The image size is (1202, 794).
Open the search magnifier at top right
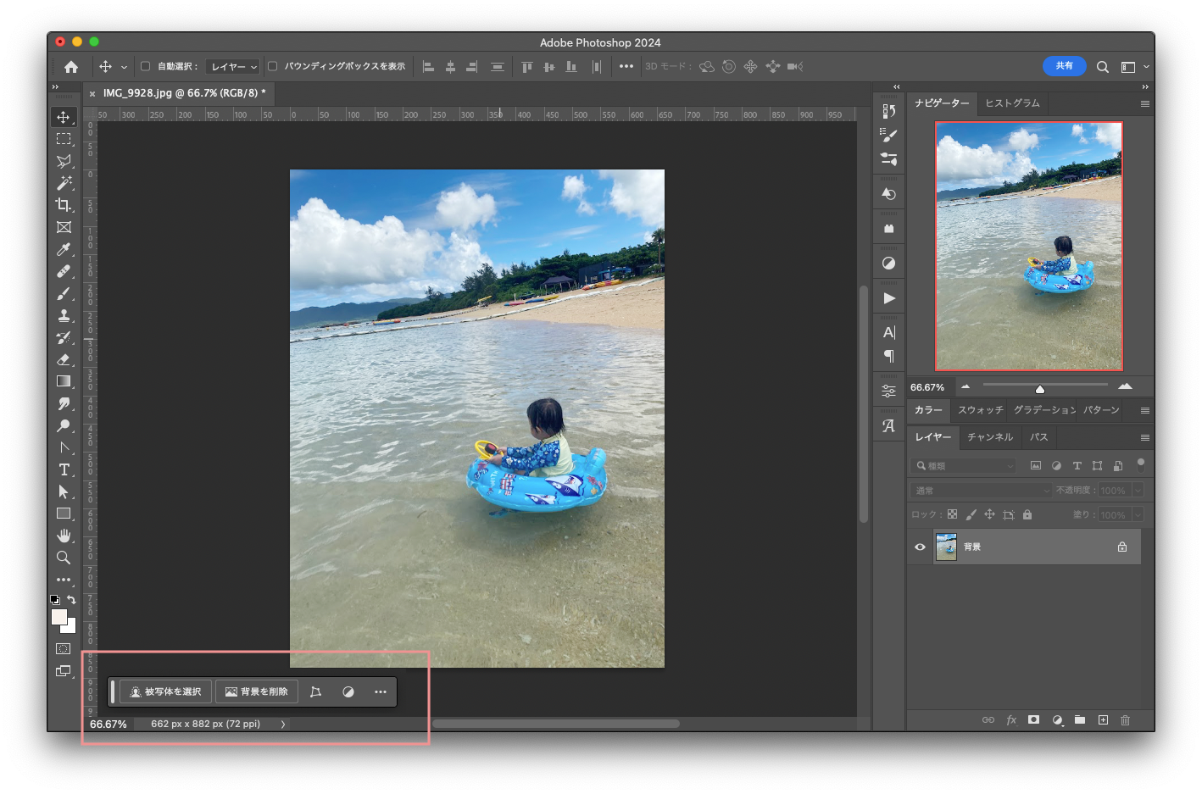pyautogui.click(x=1102, y=67)
